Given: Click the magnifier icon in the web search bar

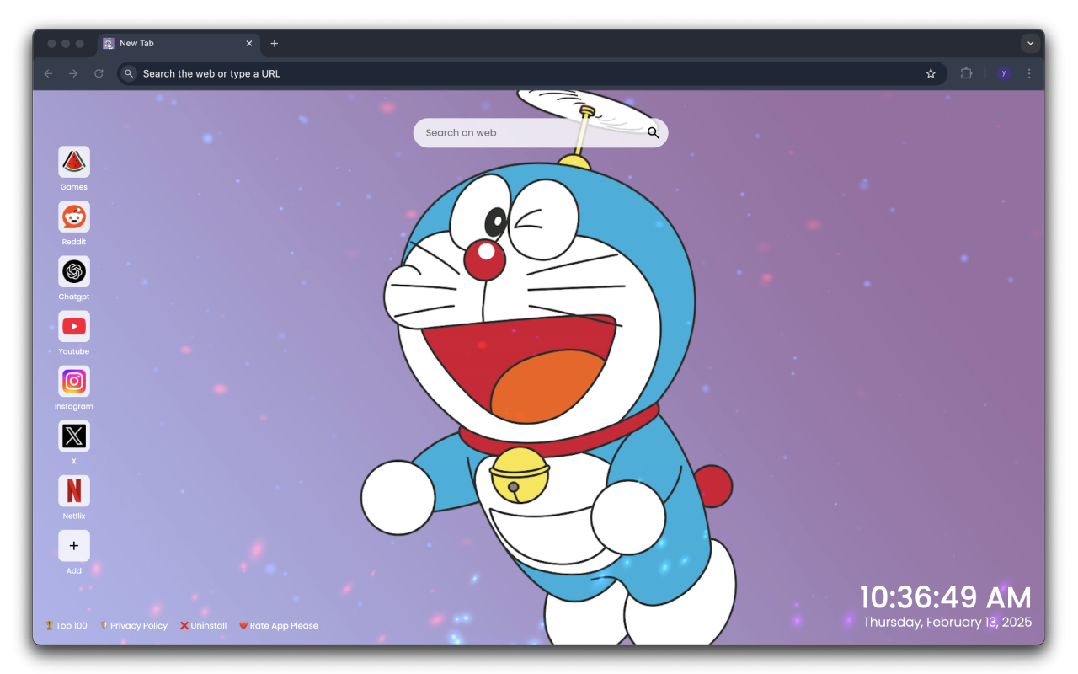Looking at the screenshot, I should (653, 132).
